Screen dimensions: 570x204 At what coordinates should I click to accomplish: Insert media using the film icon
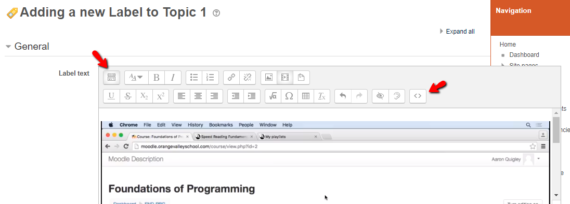pyautogui.click(x=284, y=77)
